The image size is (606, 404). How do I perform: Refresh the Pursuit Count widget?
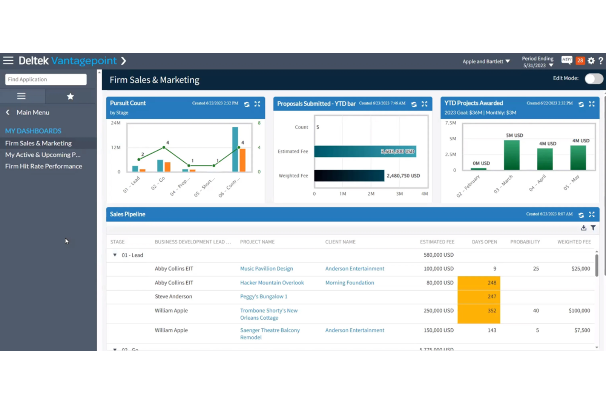(x=246, y=104)
